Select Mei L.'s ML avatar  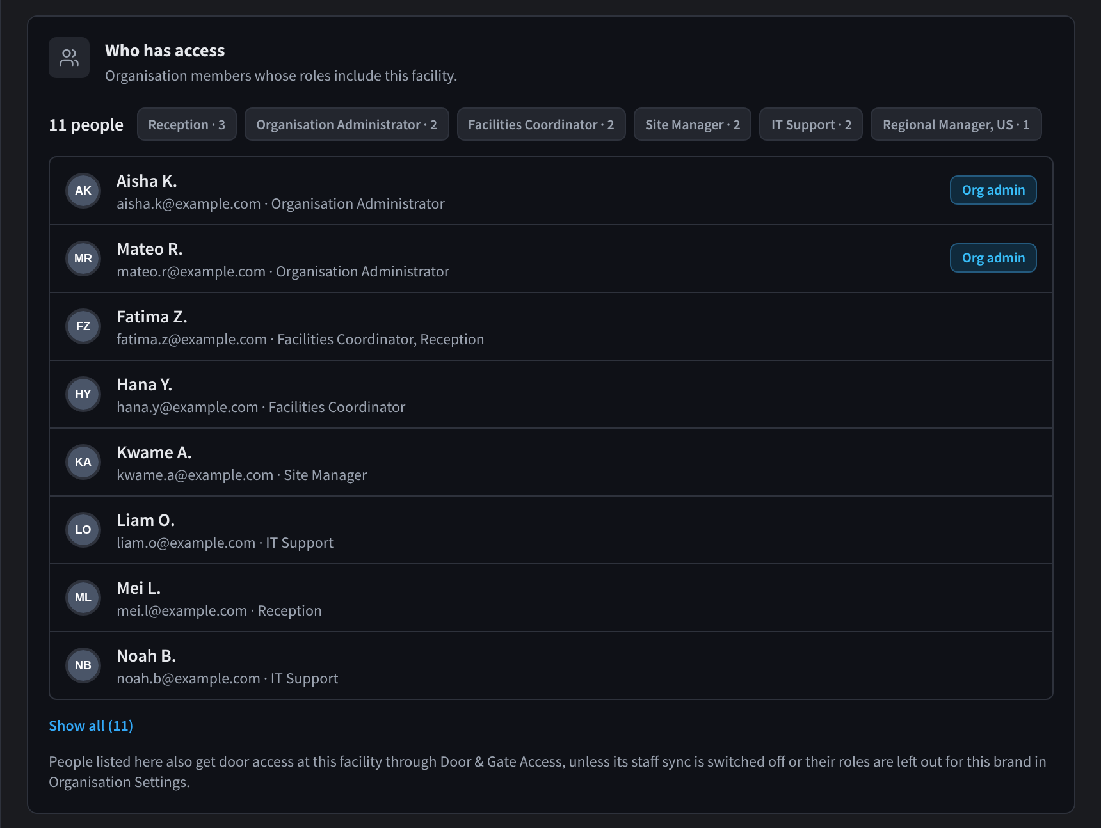(83, 598)
